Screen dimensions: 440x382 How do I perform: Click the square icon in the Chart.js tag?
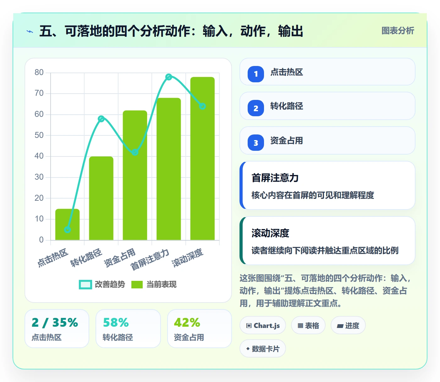pyautogui.click(x=249, y=325)
